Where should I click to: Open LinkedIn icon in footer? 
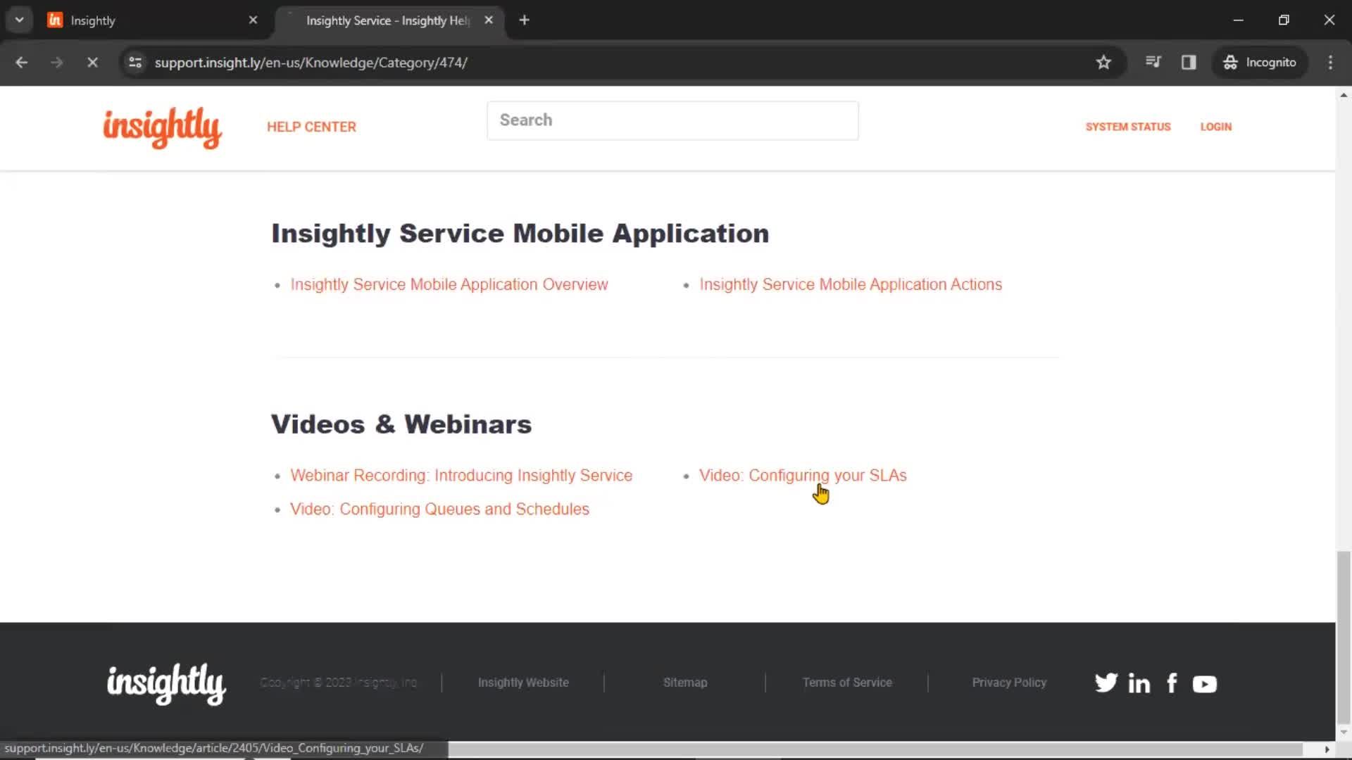tap(1139, 683)
